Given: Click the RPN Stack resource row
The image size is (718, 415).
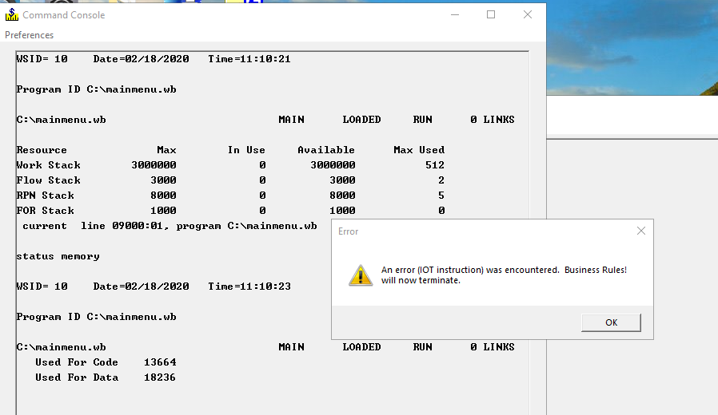Looking at the screenshot, I should click(x=230, y=196).
